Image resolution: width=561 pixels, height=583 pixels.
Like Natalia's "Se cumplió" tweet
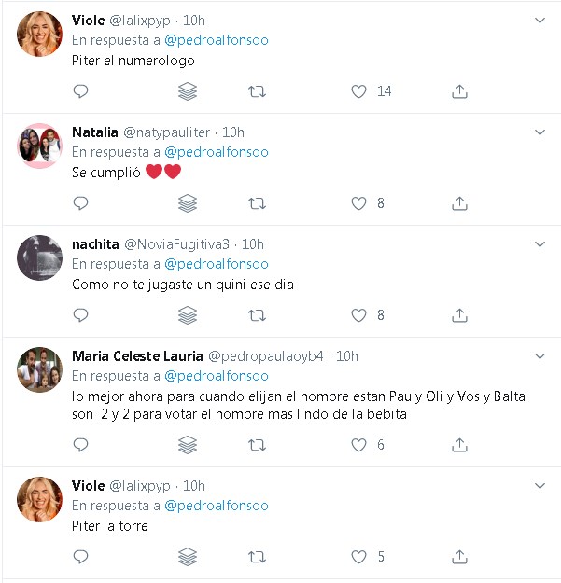point(358,203)
